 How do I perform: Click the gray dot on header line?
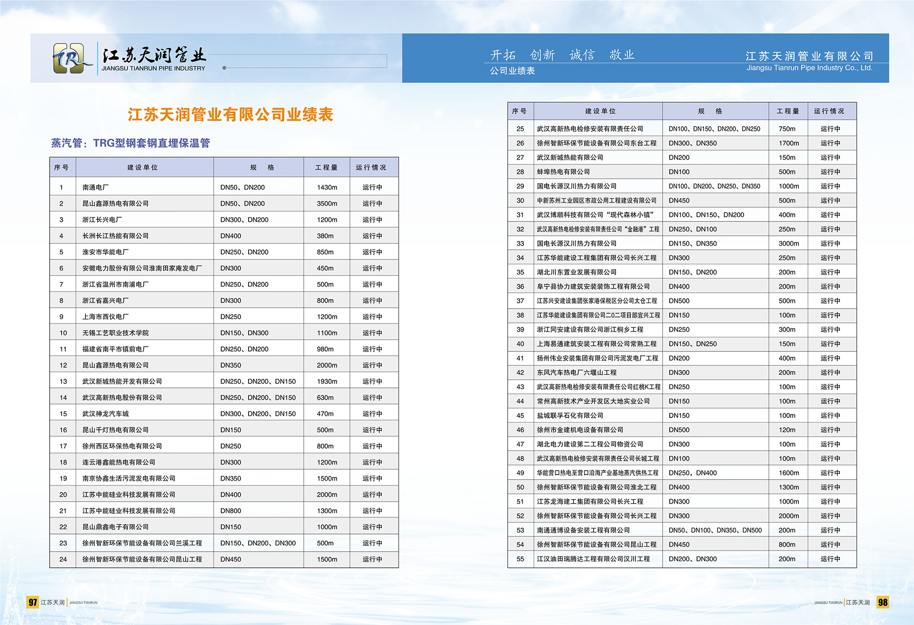pos(224,68)
